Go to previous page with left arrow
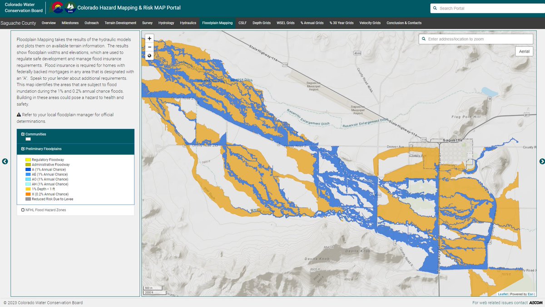The width and height of the screenshot is (545, 307). point(5,161)
